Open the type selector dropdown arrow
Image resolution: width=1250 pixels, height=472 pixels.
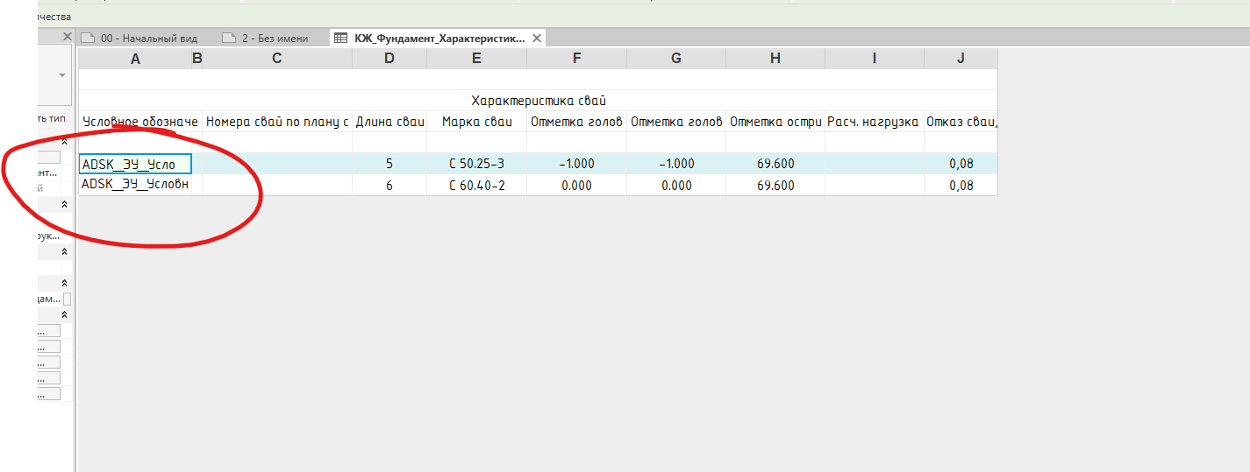[62, 75]
